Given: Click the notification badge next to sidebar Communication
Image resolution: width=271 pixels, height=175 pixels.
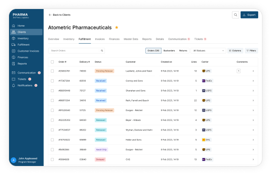Looking at the screenshot, I should point(39,73).
